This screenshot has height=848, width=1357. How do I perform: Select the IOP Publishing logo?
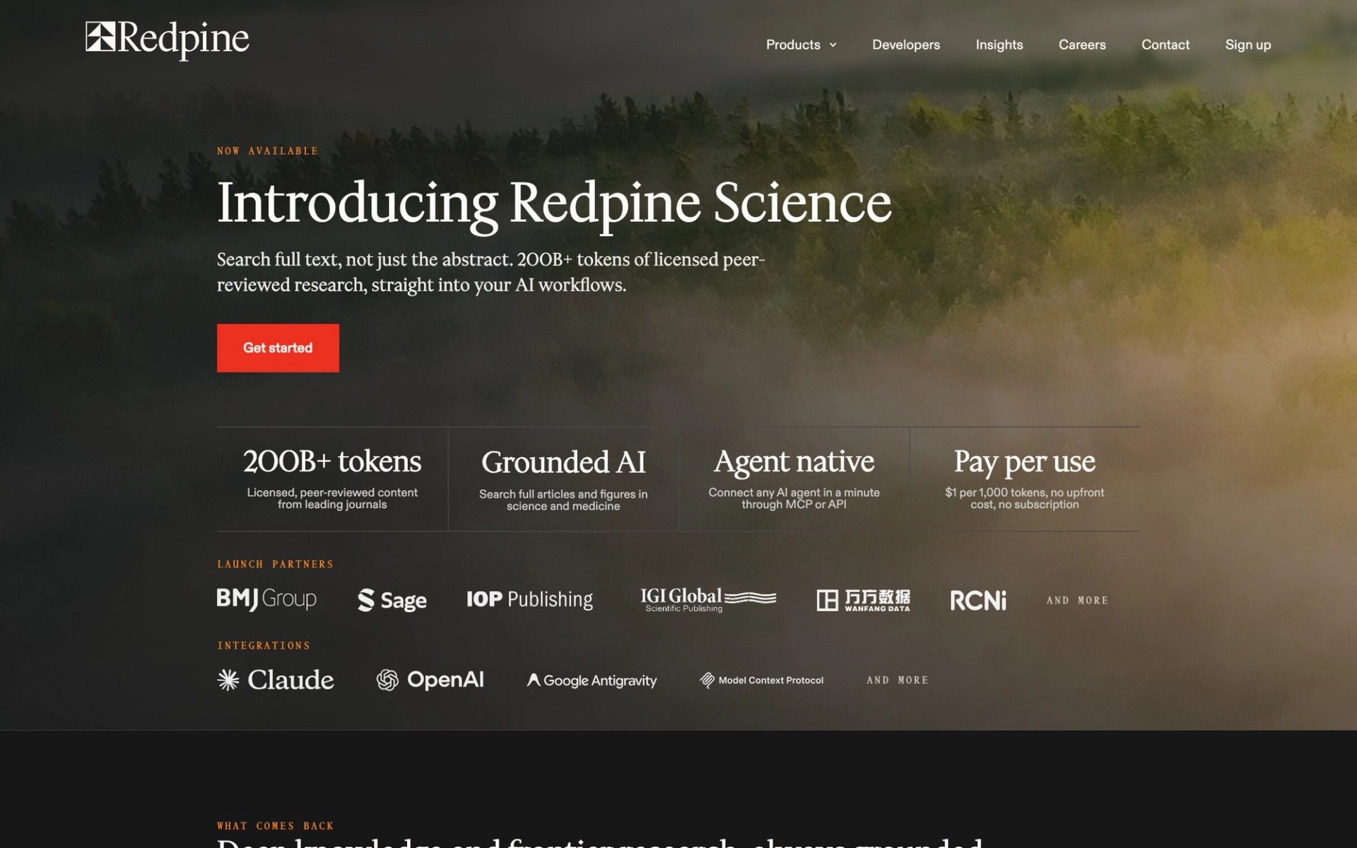pyautogui.click(x=529, y=599)
